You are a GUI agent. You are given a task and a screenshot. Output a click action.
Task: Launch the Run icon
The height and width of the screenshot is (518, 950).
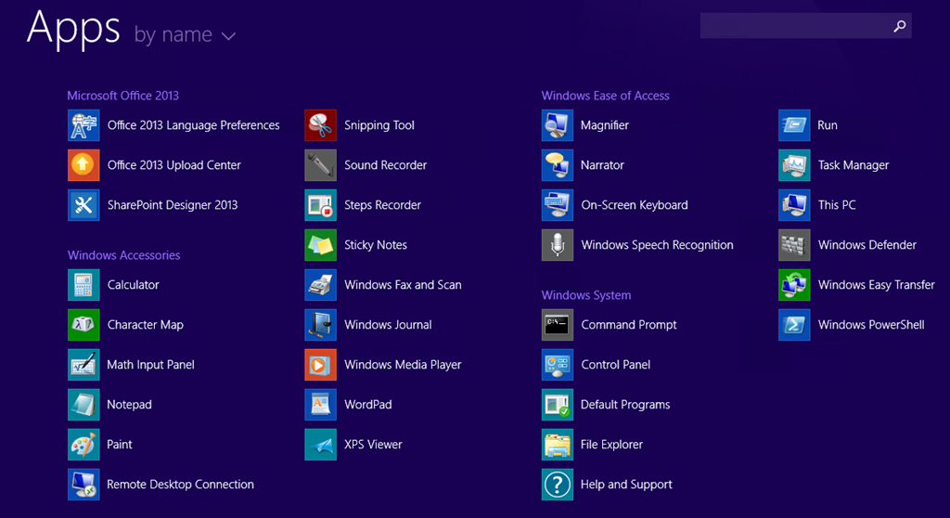click(x=794, y=125)
